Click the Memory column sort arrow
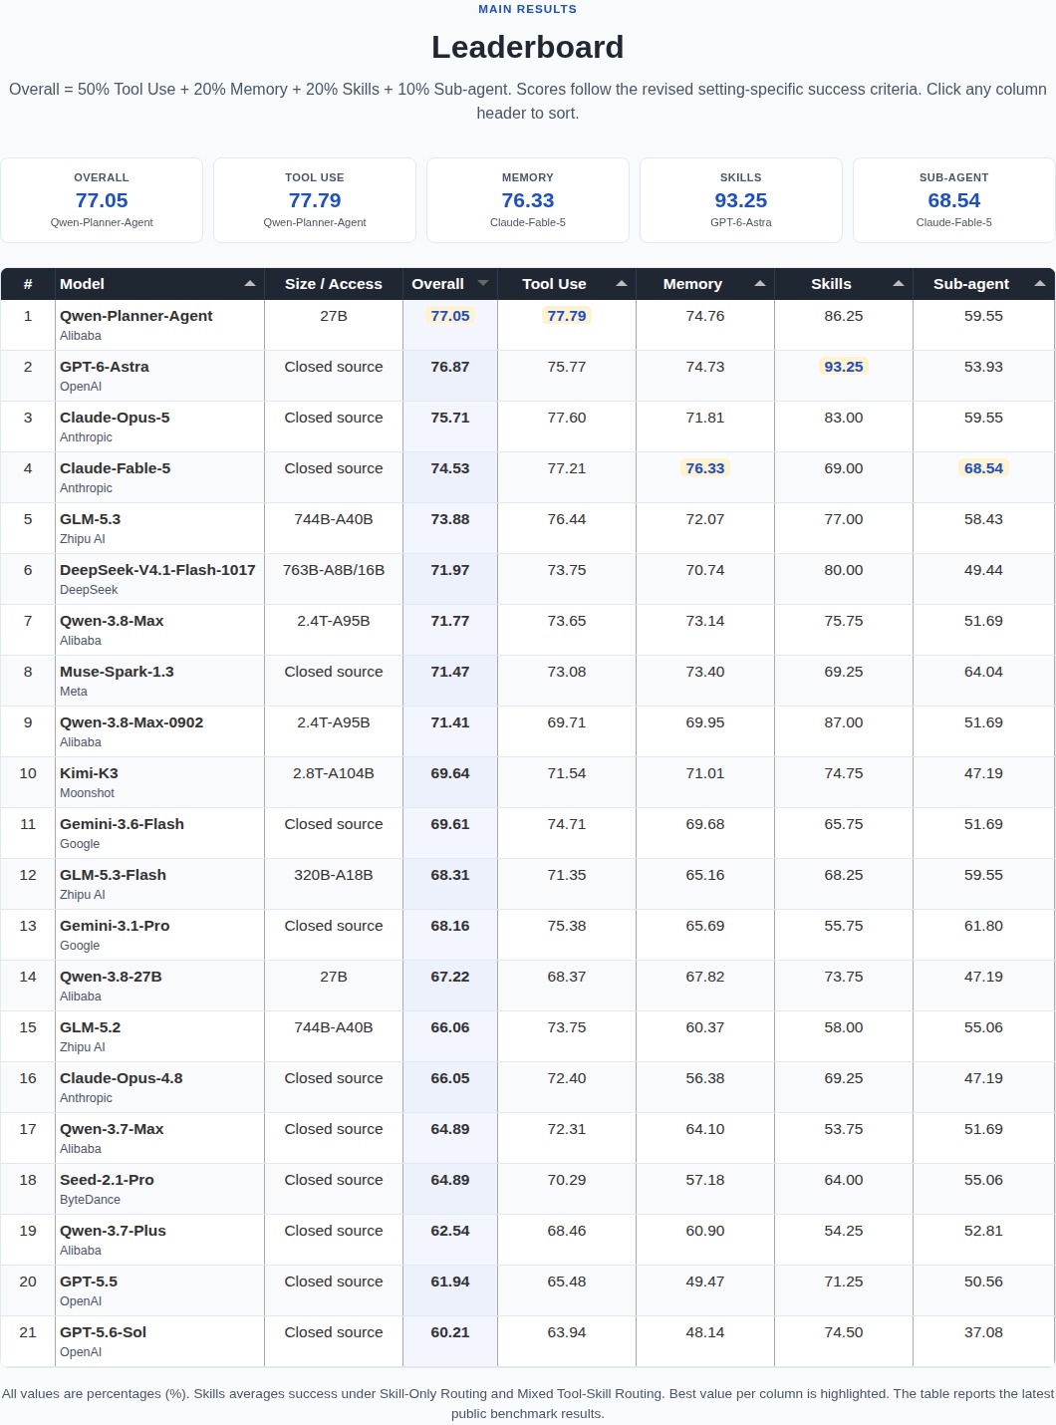Viewport: 1056px width, 1425px height. (760, 284)
